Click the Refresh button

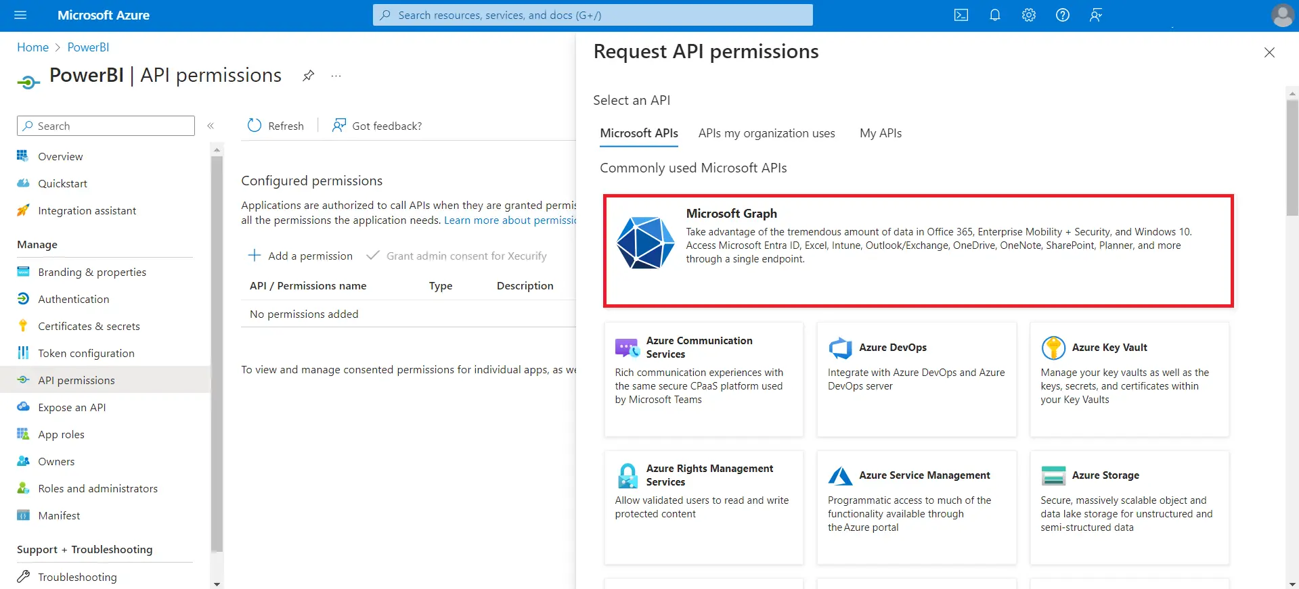coord(276,126)
